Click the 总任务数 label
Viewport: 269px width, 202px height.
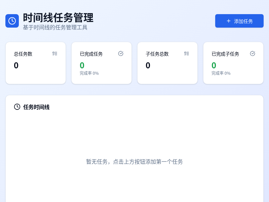[23, 54]
